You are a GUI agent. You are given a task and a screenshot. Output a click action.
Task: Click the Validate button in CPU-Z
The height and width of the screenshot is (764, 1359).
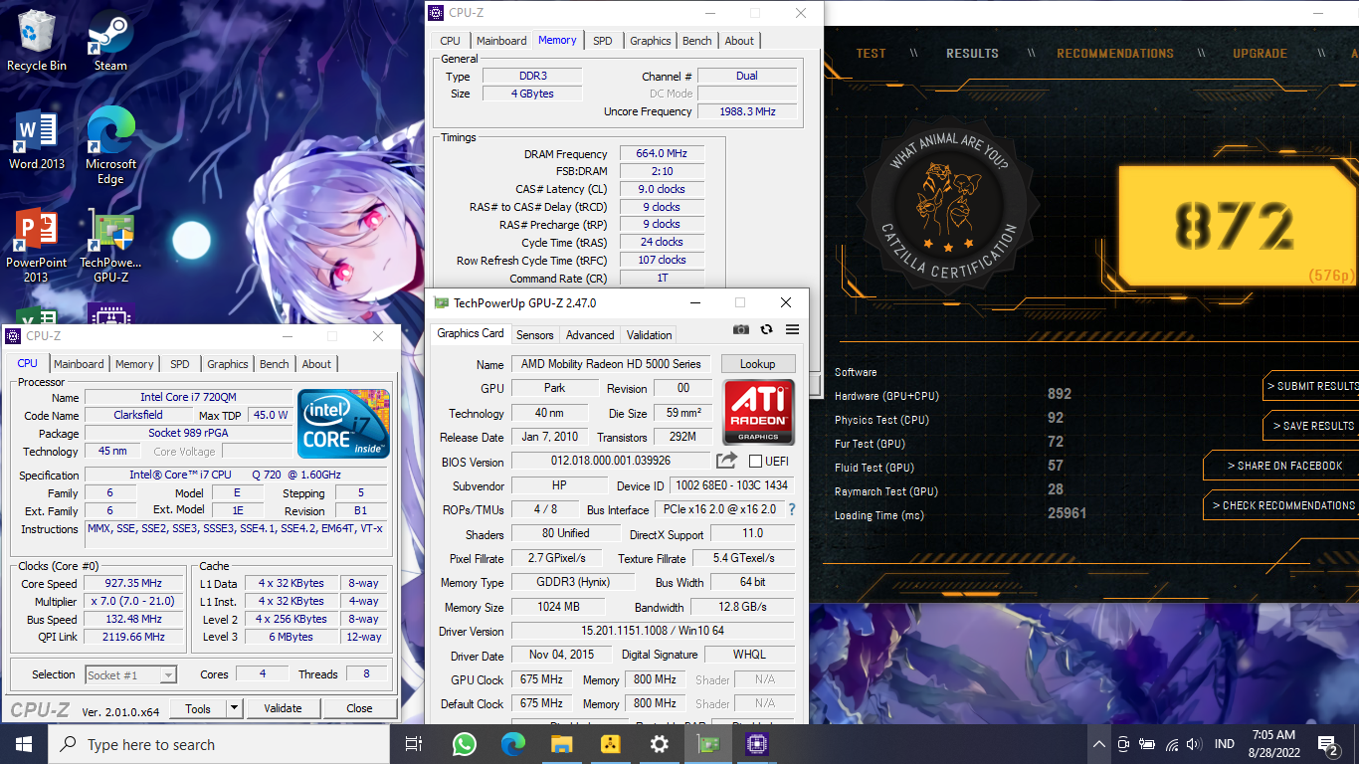[x=283, y=708]
